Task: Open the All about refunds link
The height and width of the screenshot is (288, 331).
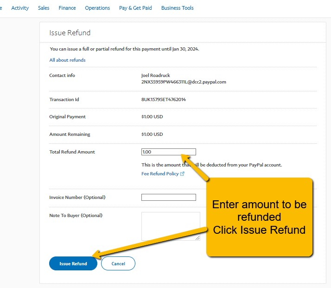Action: [67, 60]
